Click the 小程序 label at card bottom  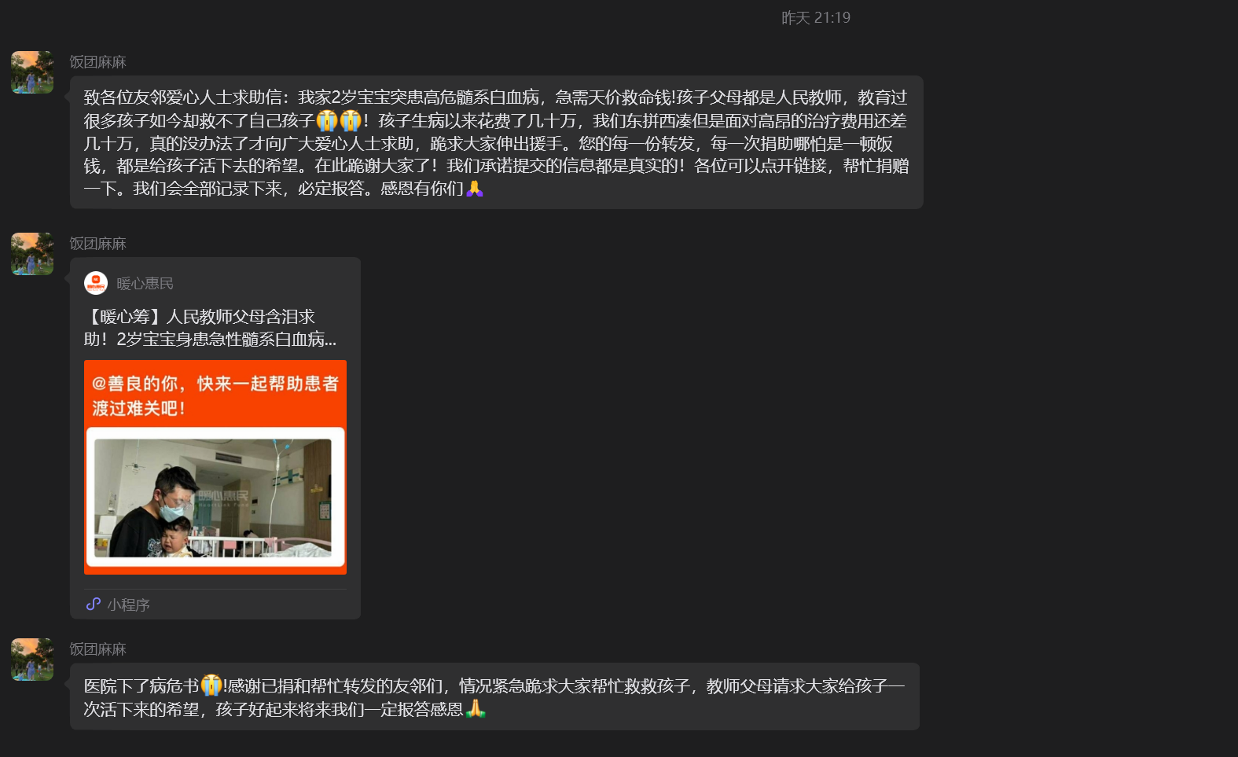[x=128, y=604]
